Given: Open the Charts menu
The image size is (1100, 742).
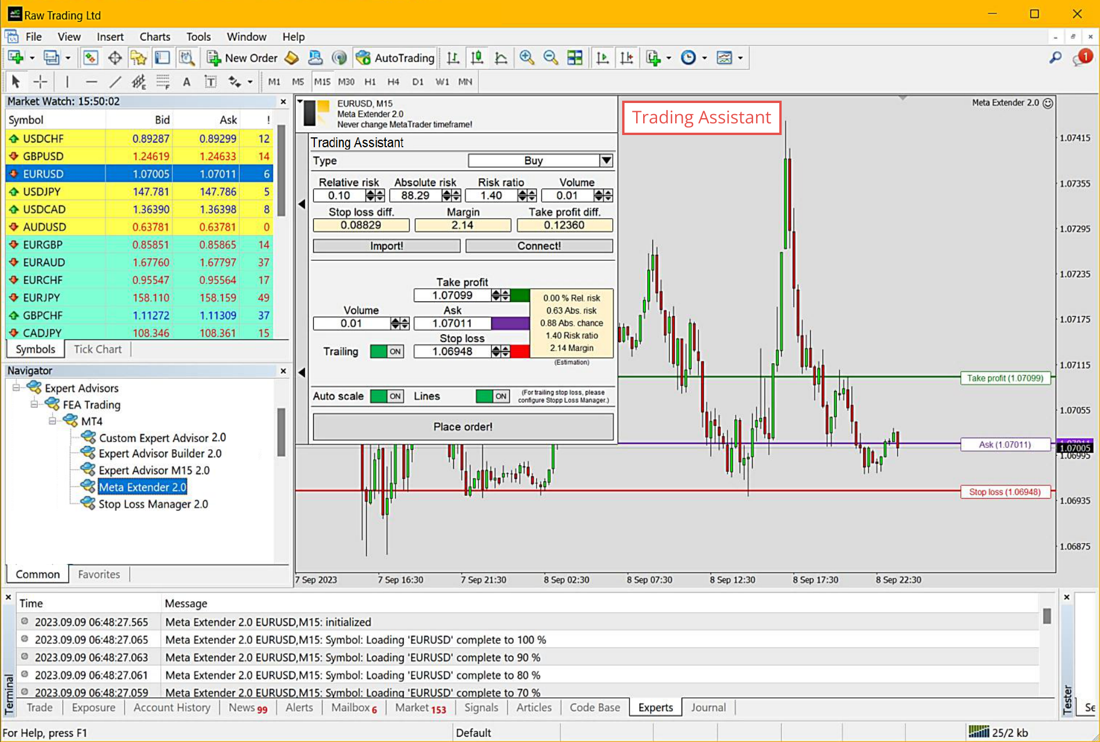Looking at the screenshot, I should pyautogui.click(x=155, y=37).
